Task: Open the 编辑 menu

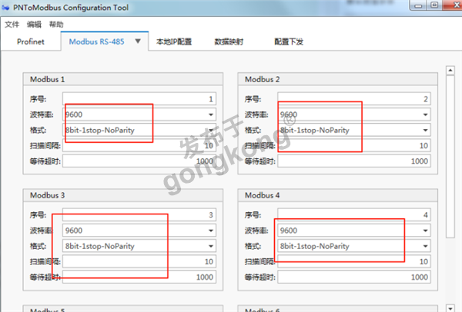Action: click(34, 25)
